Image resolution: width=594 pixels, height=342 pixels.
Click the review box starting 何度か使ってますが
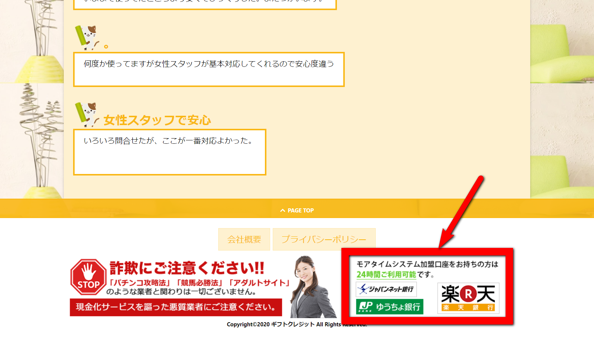pyautogui.click(x=209, y=69)
